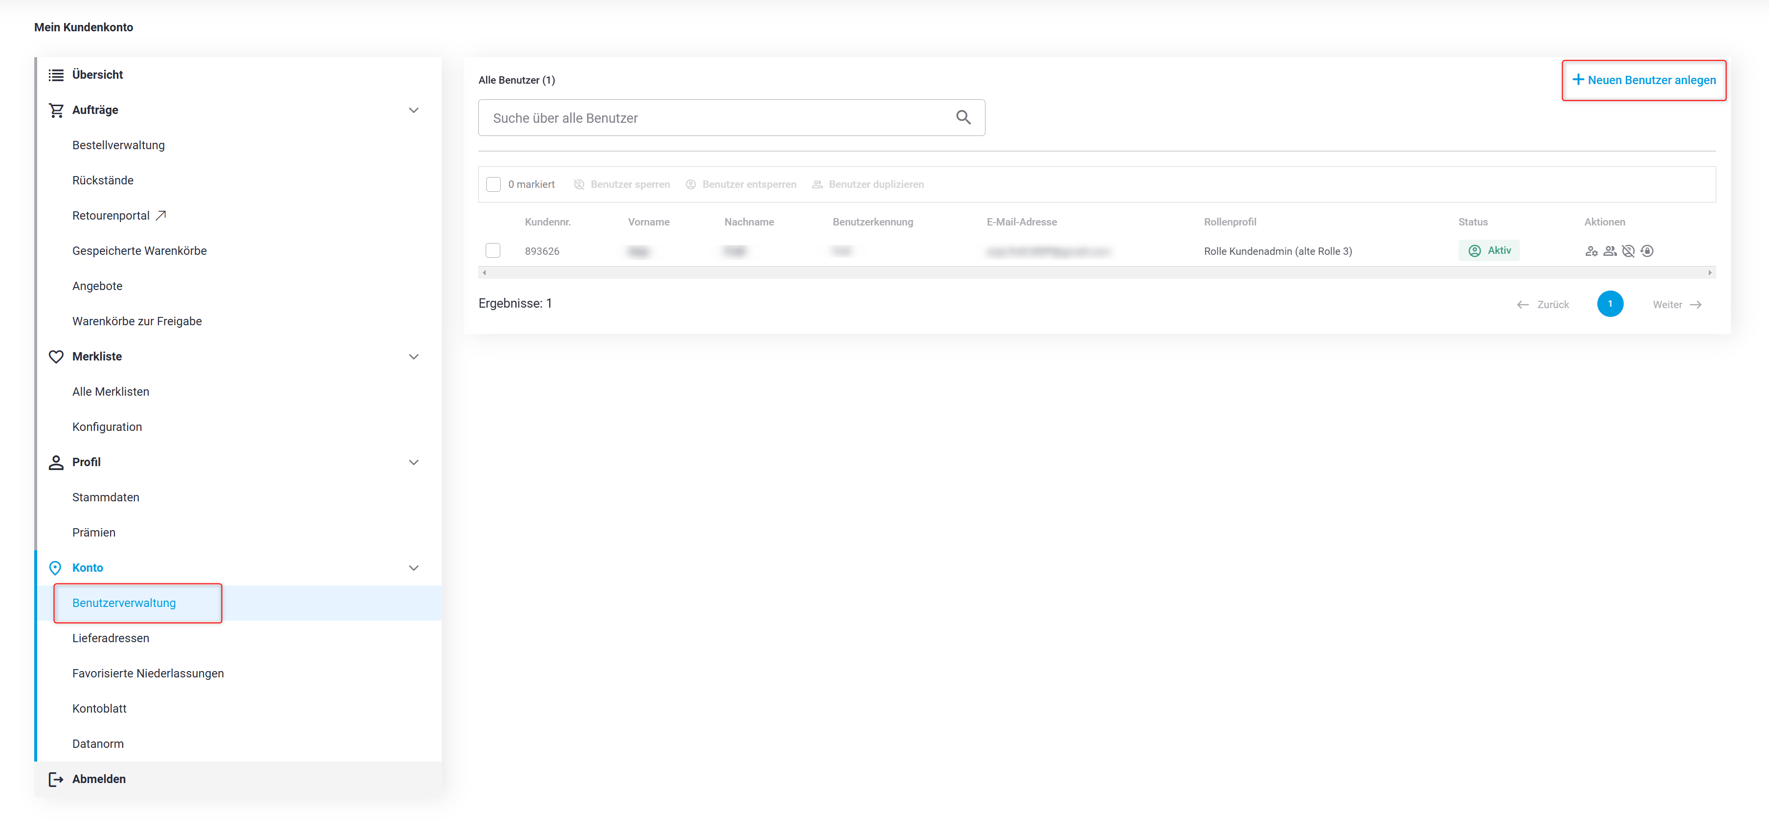Image resolution: width=1769 pixels, height=830 pixels.
Task: Click the heart icon beside Merkliste
Action: [56, 356]
